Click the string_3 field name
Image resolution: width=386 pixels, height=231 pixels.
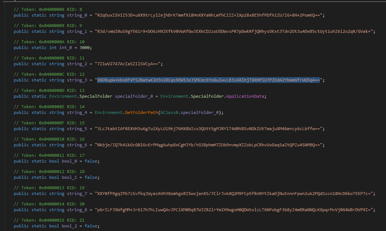click(x=77, y=80)
